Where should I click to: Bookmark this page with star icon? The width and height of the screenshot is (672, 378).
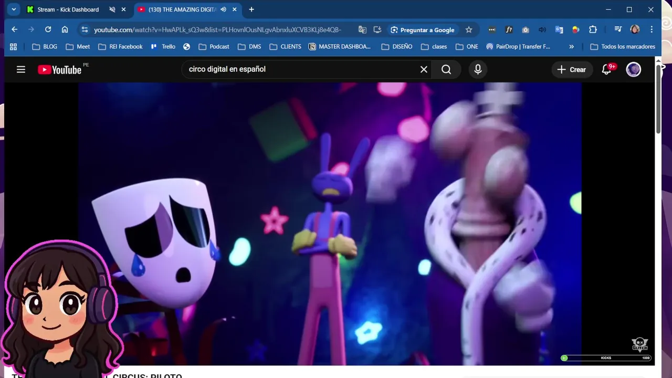tap(469, 30)
